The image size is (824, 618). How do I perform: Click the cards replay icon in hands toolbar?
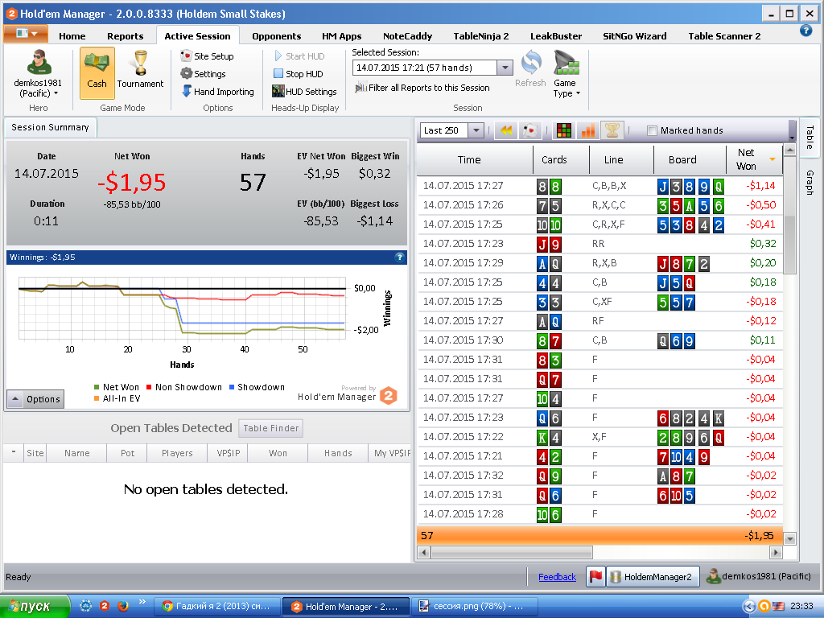pos(530,130)
